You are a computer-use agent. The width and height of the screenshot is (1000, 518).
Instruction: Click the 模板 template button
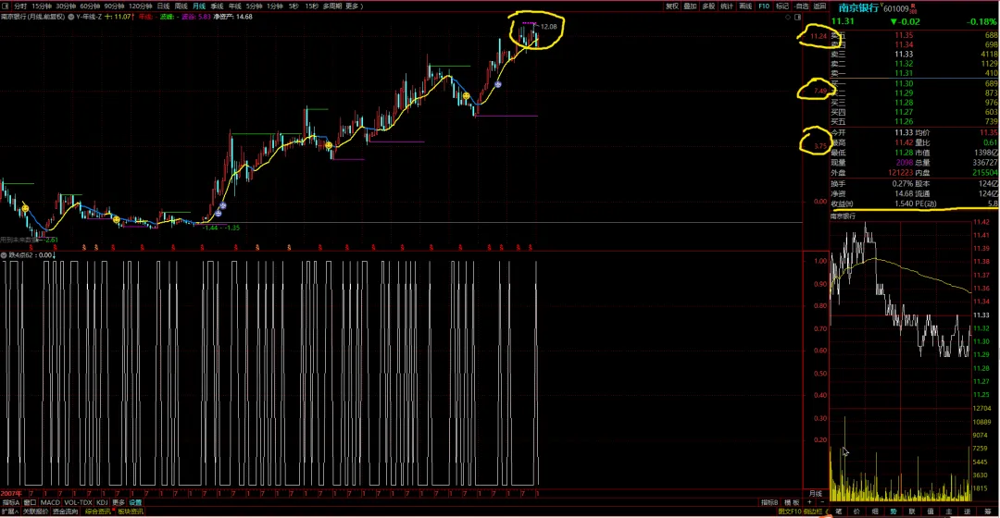pyautogui.click(x=792, y=502)
